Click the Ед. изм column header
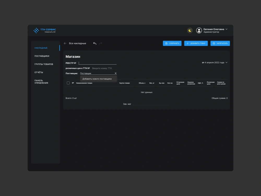 click(162, 83)
